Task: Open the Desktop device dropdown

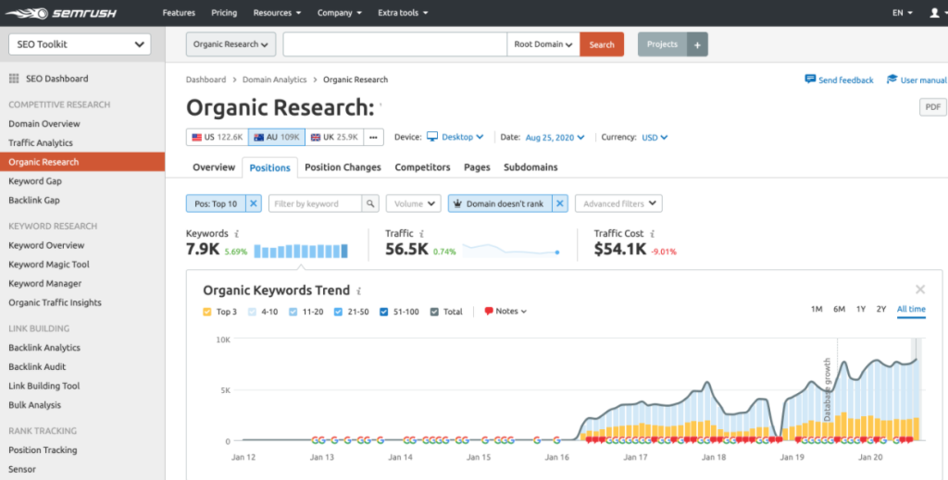Action: (462, 137)
